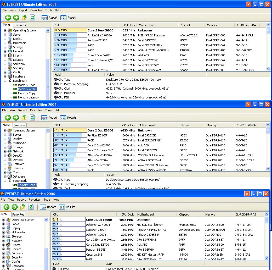Switch to Favorites tab in middle window
Viewport: 272px width, 270px height.
(19, 125)
